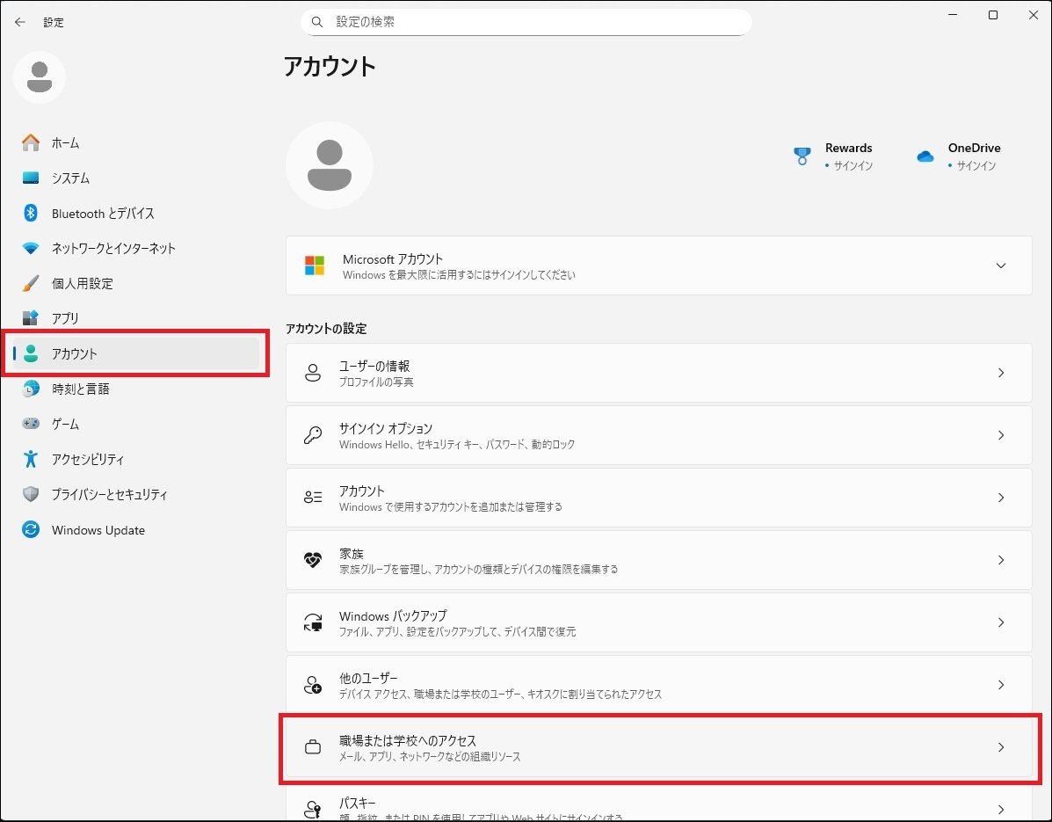Go to ネットワークとインターネット settings

click(x=113, y=248)
